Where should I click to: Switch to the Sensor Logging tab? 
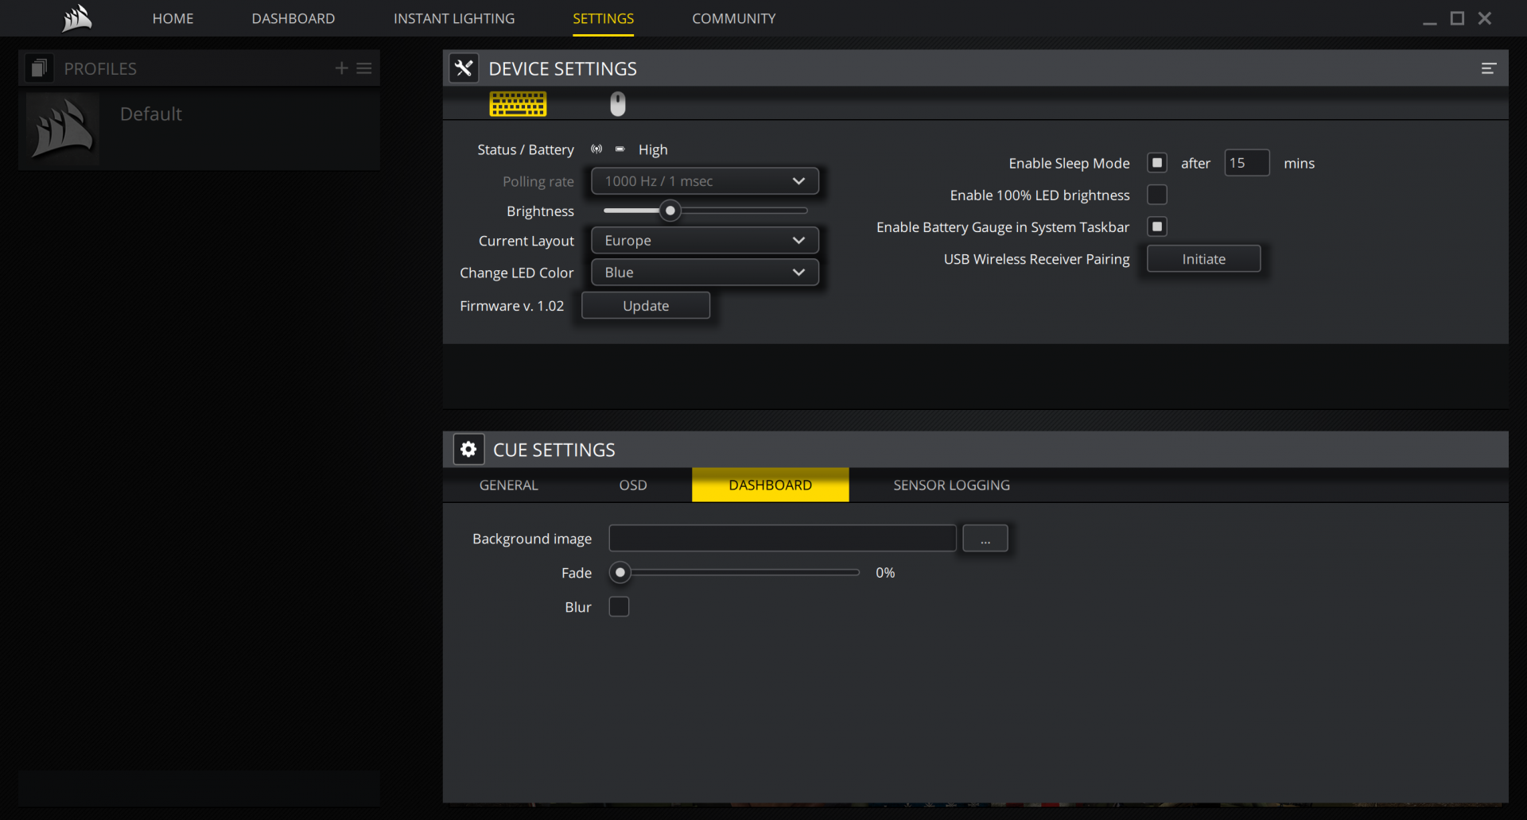[x=951, y=485]
